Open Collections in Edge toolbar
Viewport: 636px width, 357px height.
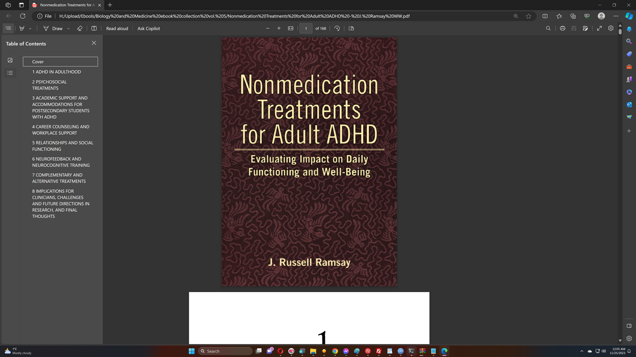pos(573,16)
